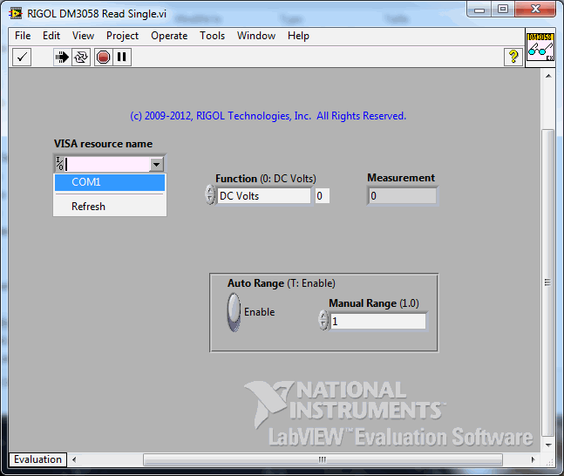Open the Operate menu
Viewport: 564px width, 476px height.
pyautogui.click(x=169, y=36)
